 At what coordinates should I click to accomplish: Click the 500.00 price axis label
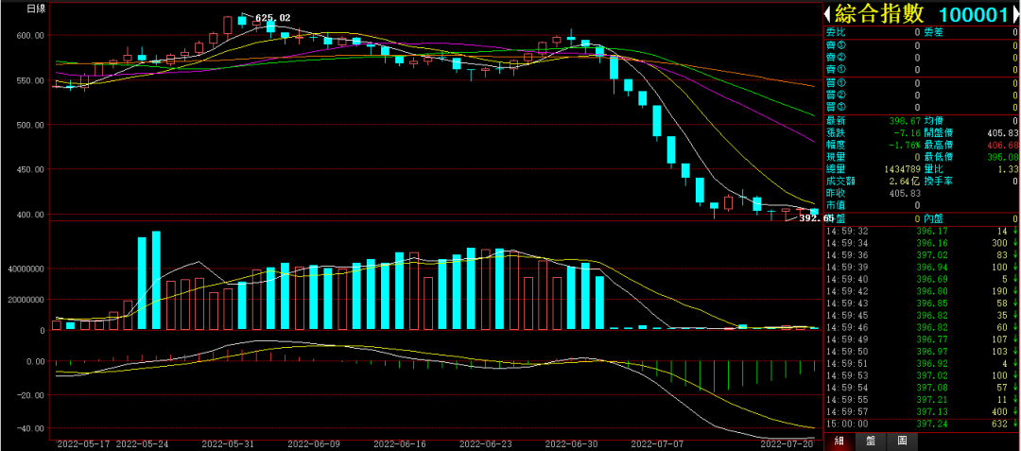click(31, 125)
